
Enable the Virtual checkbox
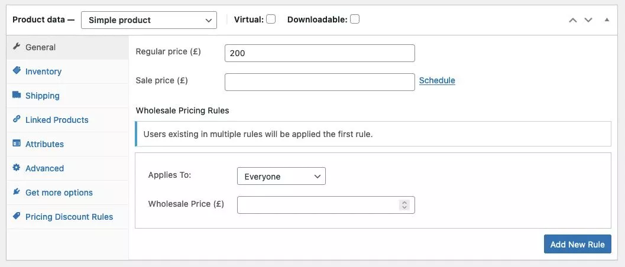[x=271, y=19]
